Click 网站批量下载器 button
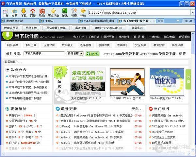This screenshot has height=157, width=196. (56, 28)
